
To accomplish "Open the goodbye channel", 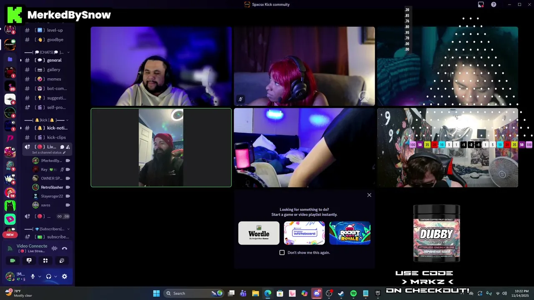I will point(47,40).
